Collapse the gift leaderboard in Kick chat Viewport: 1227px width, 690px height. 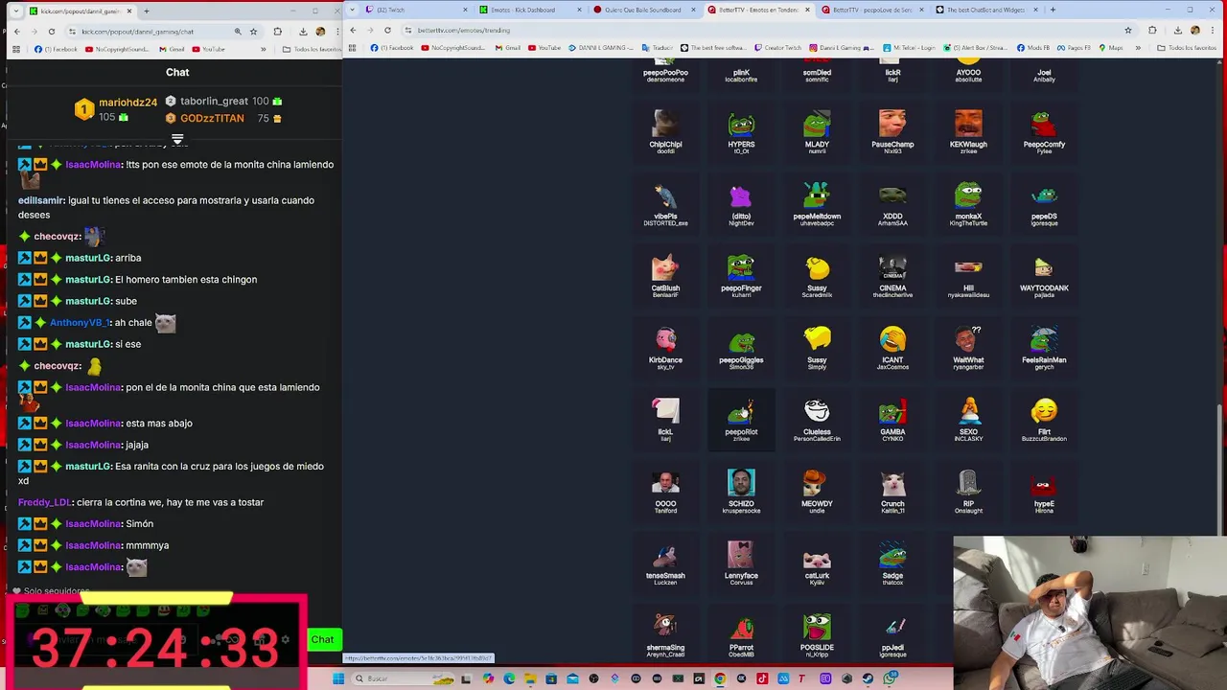pyautogui.click(x=177, y=140)
